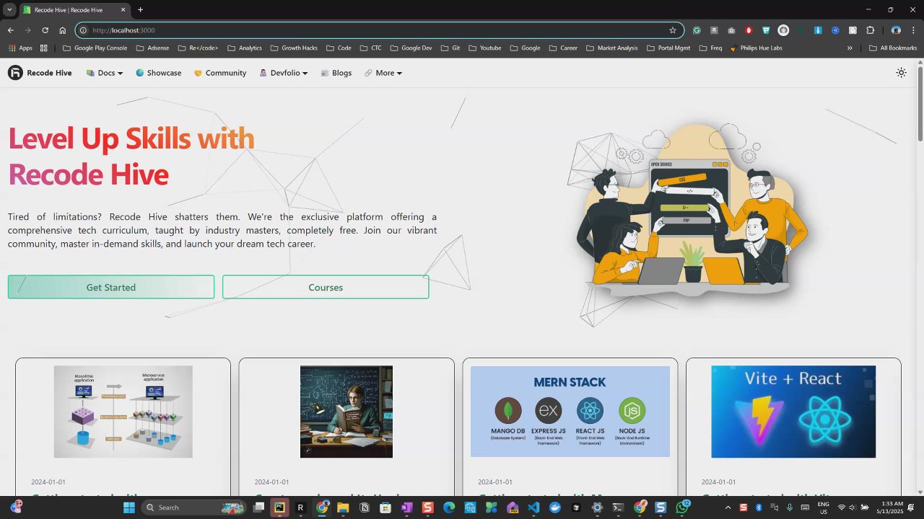Open WhatsApp from the taskbar
The height and width of the screenshot is (519, 924).
681,507
